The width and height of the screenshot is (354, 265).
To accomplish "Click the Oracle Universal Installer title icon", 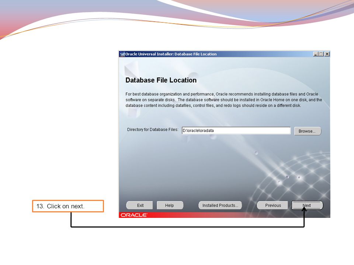I will pos(122,54).
